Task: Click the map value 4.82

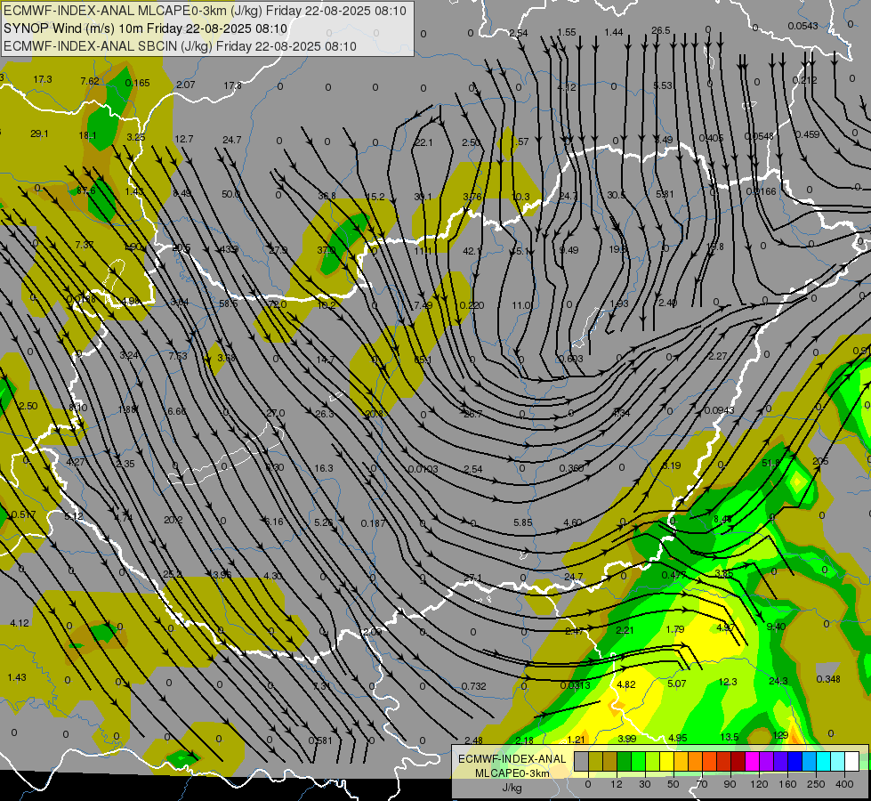Action: 626,684
